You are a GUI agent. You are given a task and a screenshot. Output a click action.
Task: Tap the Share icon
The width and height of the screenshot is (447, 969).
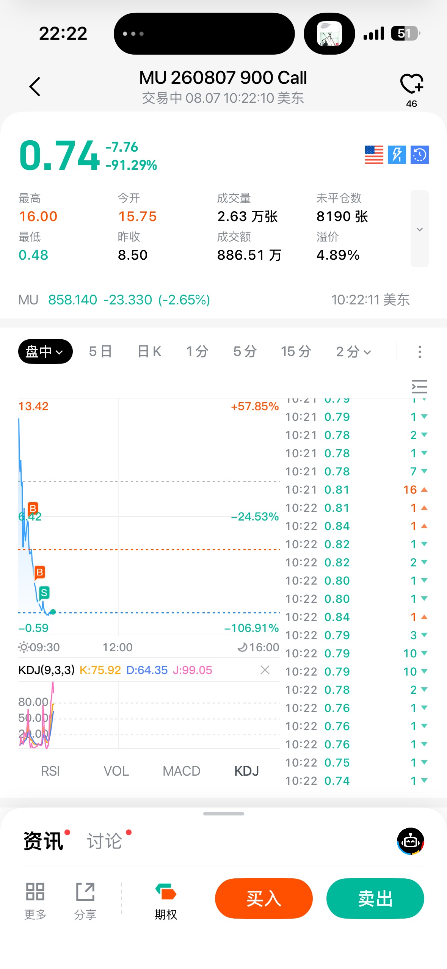(85, 901)
